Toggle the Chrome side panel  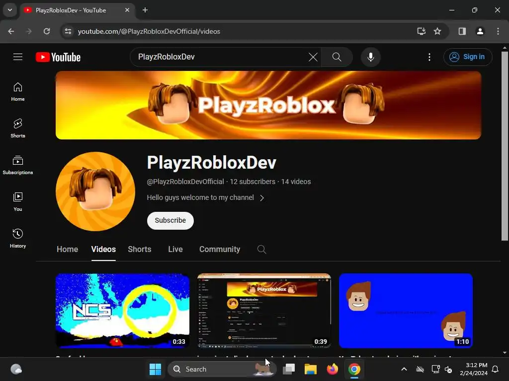click(462, 31)
